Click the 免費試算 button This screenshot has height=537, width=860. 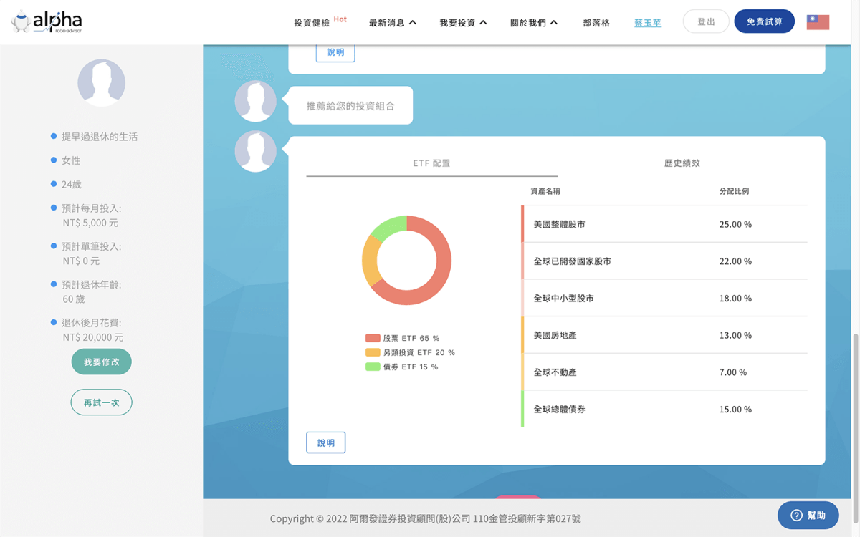(x=764, y=21)
